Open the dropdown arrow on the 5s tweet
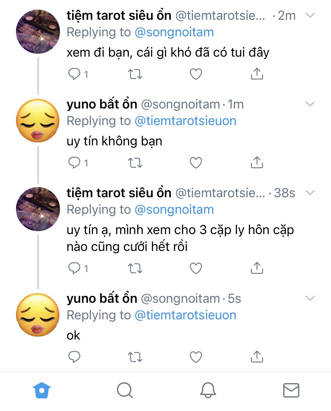This screenshot has height=411, width=331. click(x=310, y=298)
